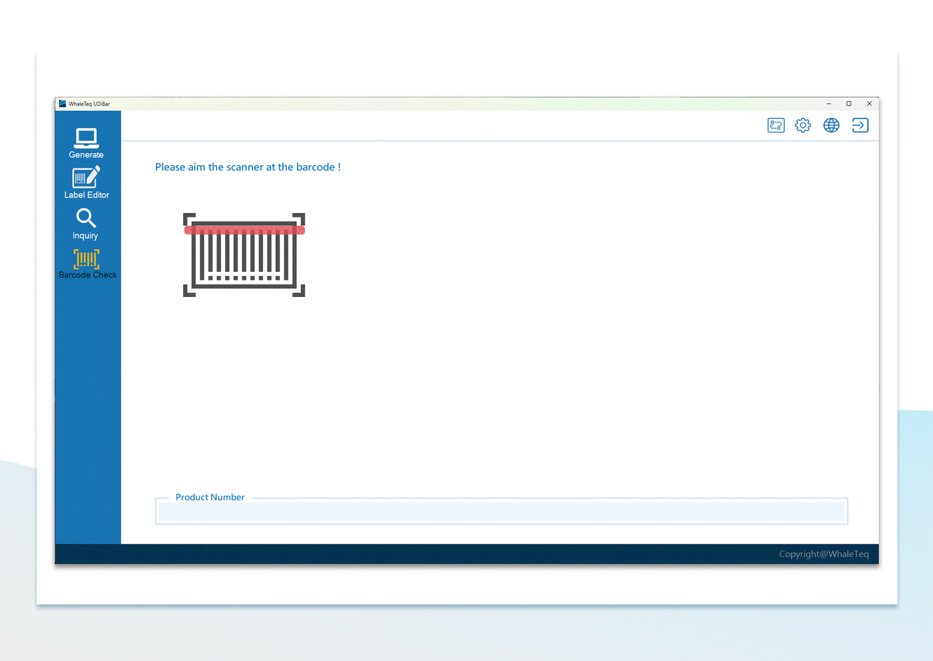Click 'Please aim the scanner at the barcode !' text

(248, 167)
